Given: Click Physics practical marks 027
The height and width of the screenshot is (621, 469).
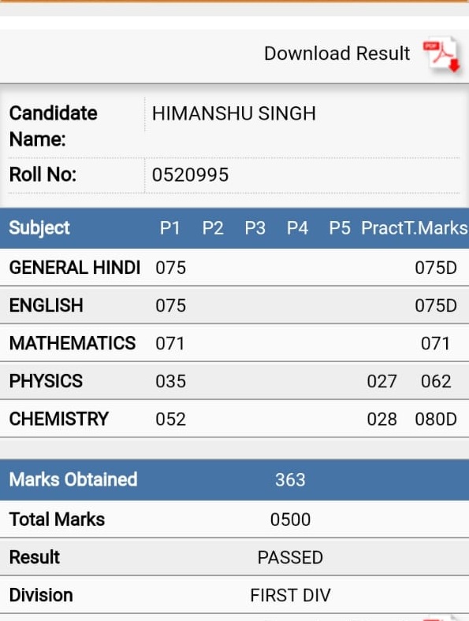Looking at the screenshot, I should (382, 382).
